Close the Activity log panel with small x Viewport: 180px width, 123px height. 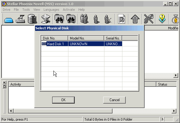4,83
